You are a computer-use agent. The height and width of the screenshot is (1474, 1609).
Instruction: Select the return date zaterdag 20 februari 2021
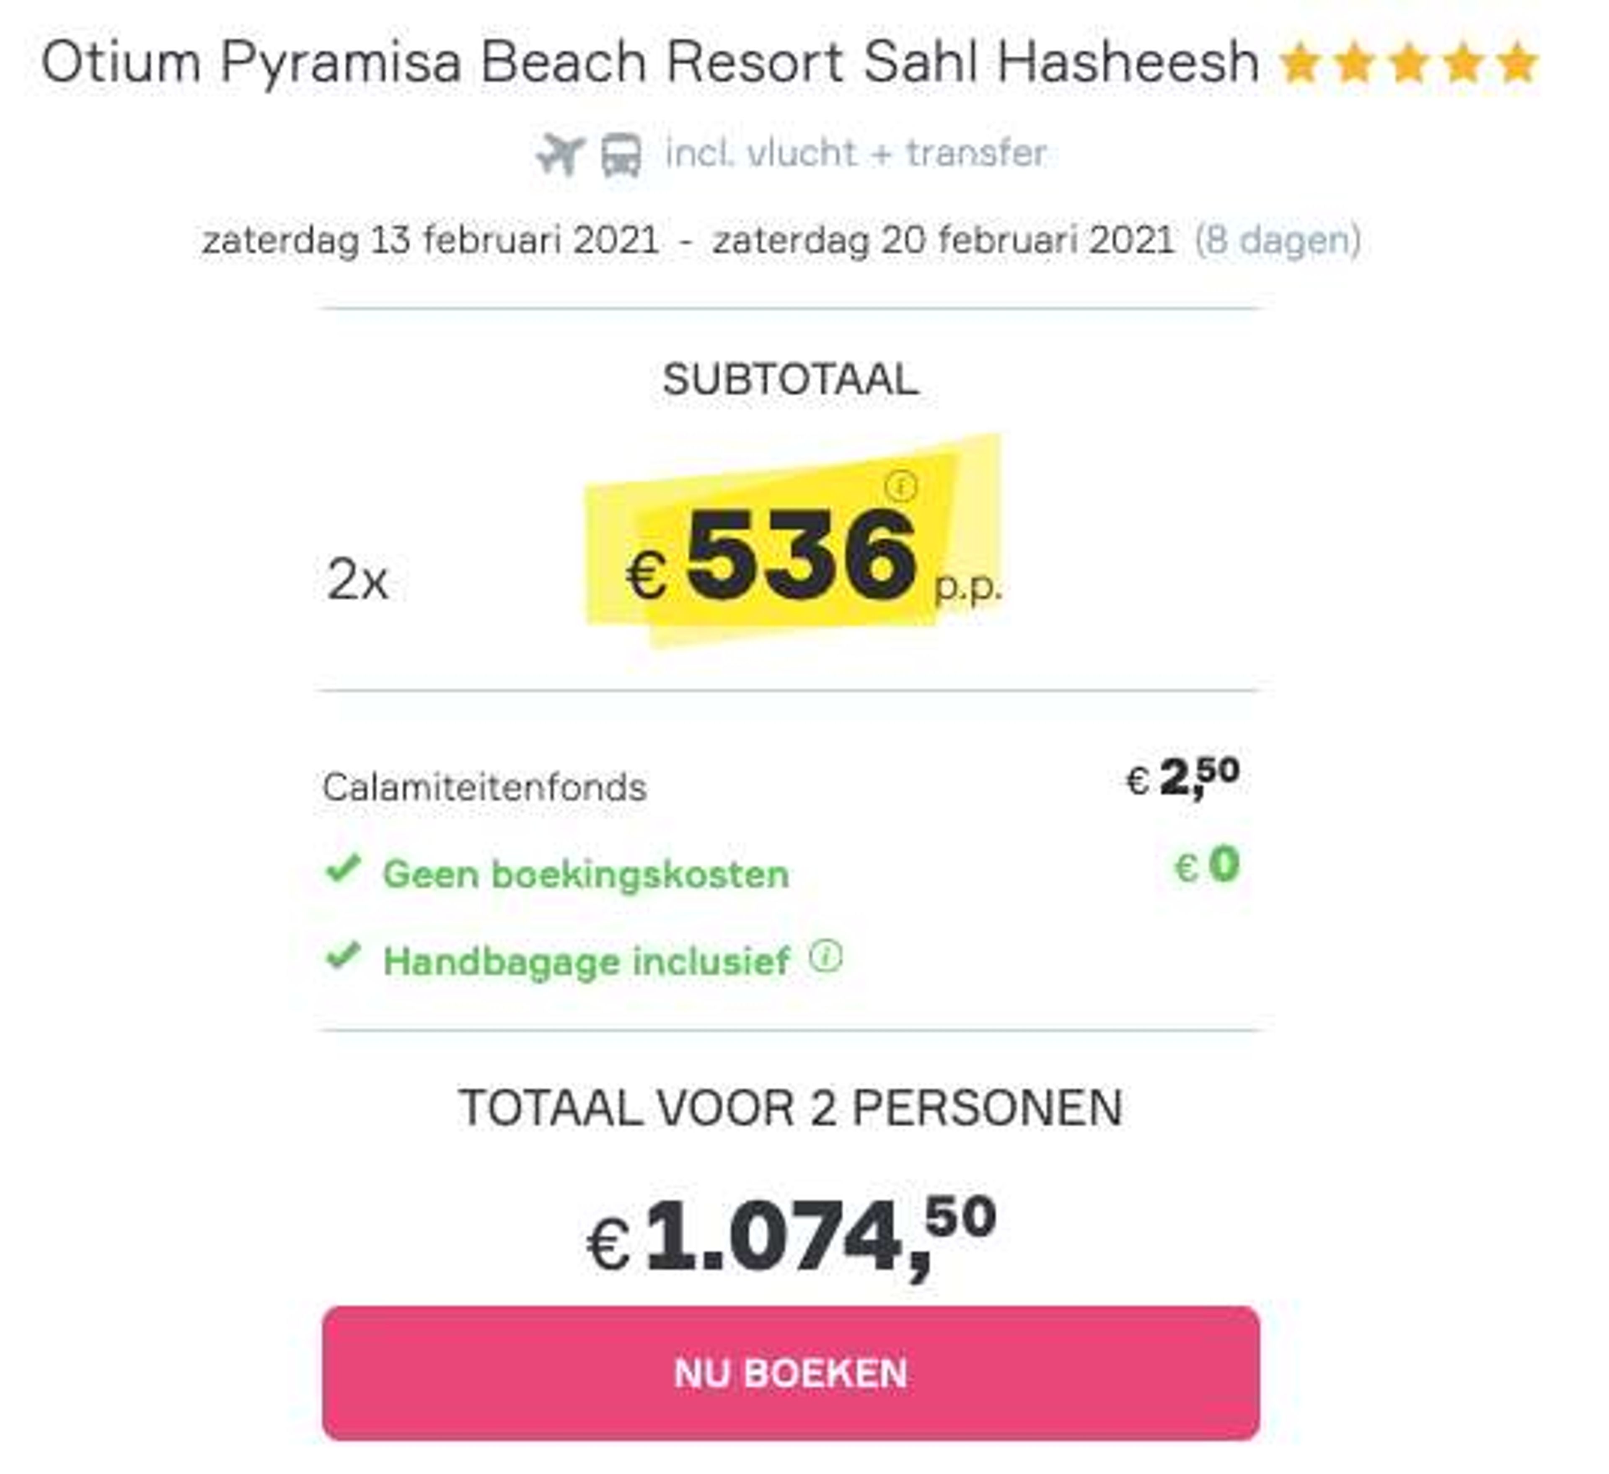click(943, 240)
